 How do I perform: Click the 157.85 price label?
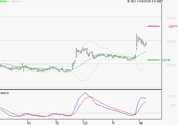pos(166,60)
